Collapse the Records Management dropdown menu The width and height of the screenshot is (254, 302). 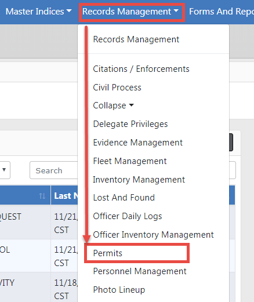130,12
